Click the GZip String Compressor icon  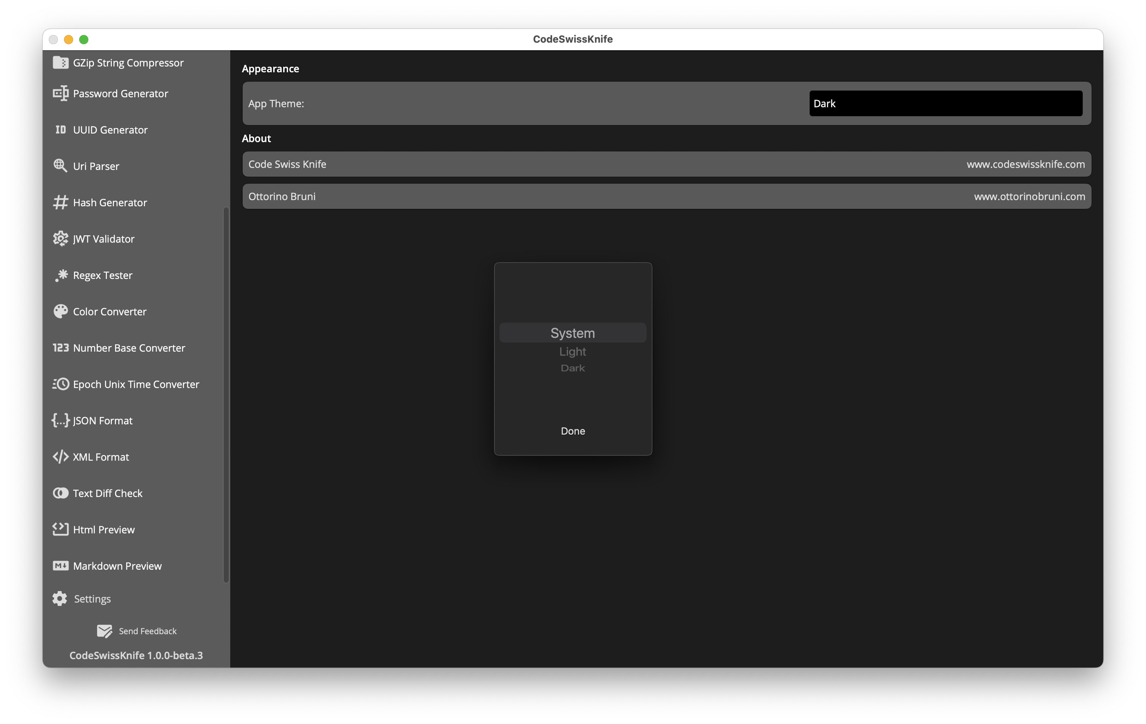pos(61,62)
